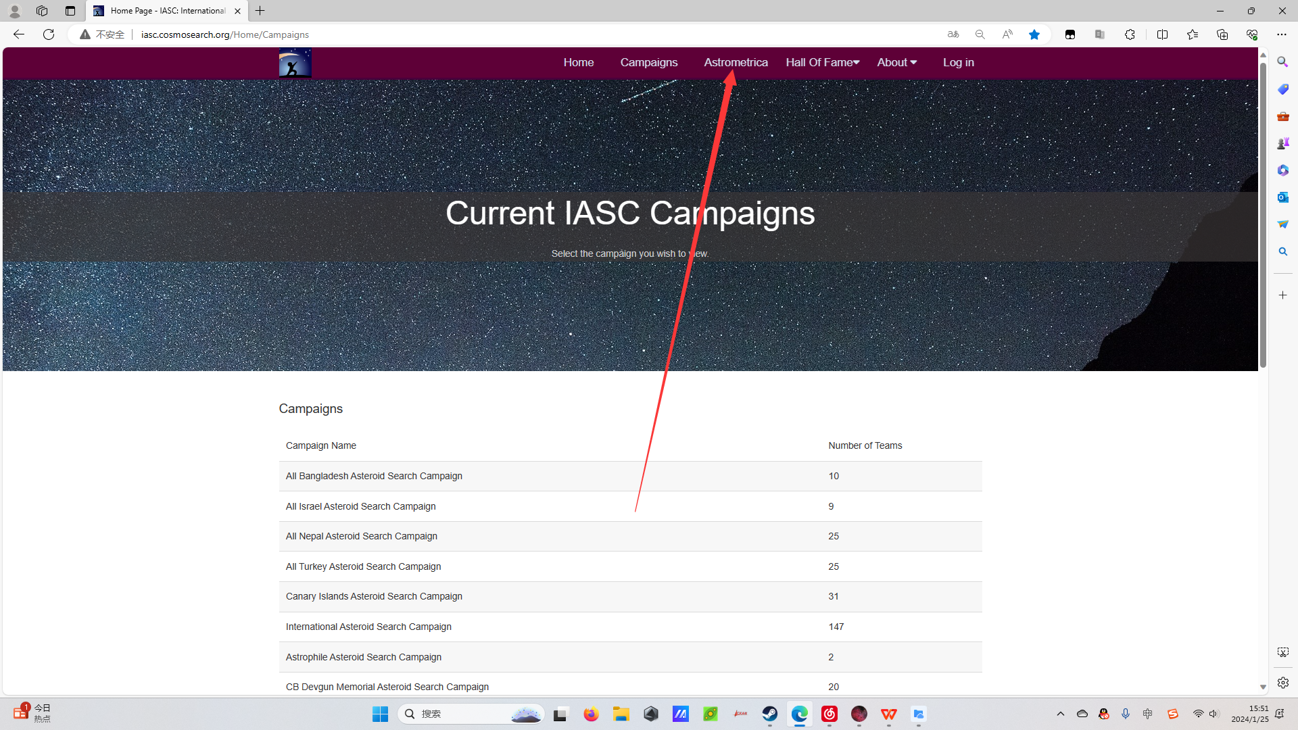Open File Explorer from the taskbar
Viewport: 1298px width, 730px height.
point(621,714)
